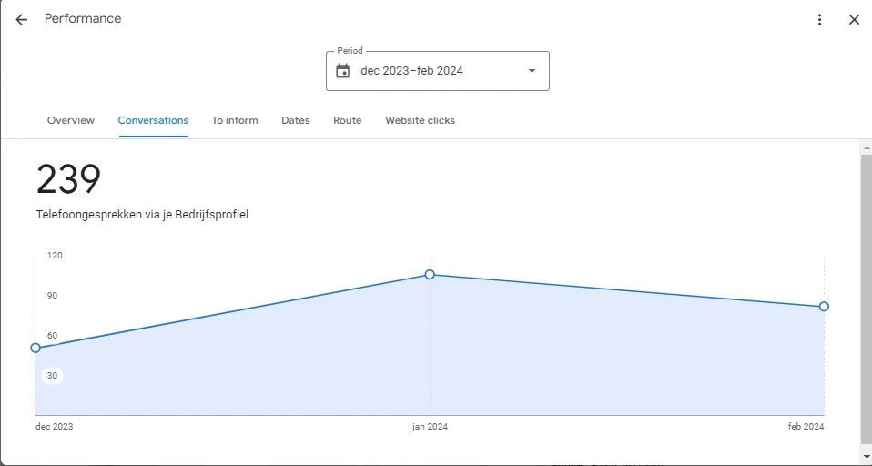This screenshot has width=872, height=466.
Task: Click the dec 2023 data point on the chart
Action: point(35,348)
